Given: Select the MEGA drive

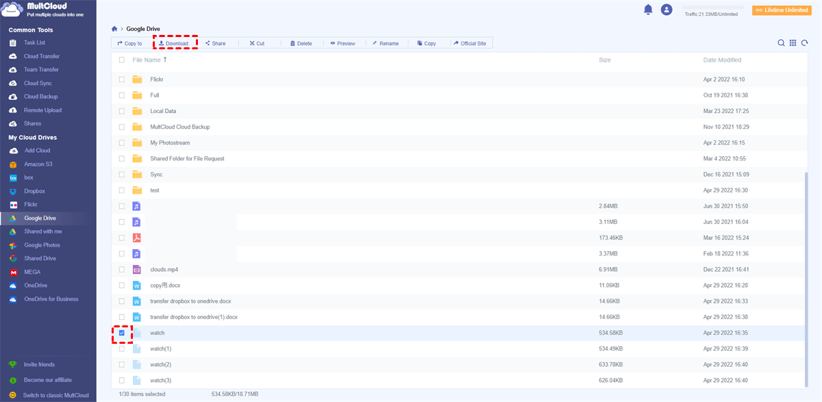Looking at the screenshot, I should point(32,272).
